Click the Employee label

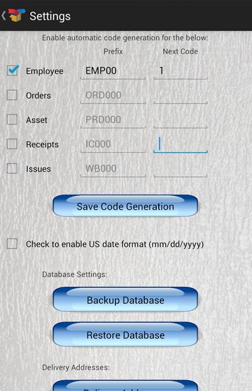coord(45,71)
